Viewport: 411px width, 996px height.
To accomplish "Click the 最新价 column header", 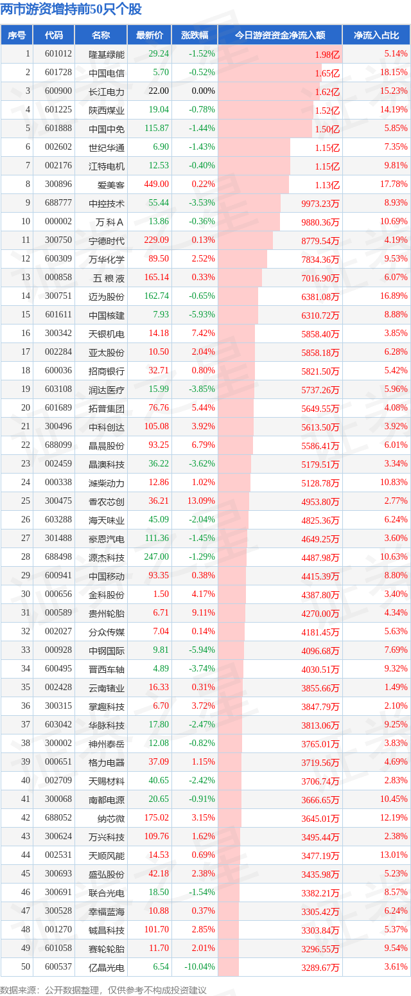I will pos(150,35).
